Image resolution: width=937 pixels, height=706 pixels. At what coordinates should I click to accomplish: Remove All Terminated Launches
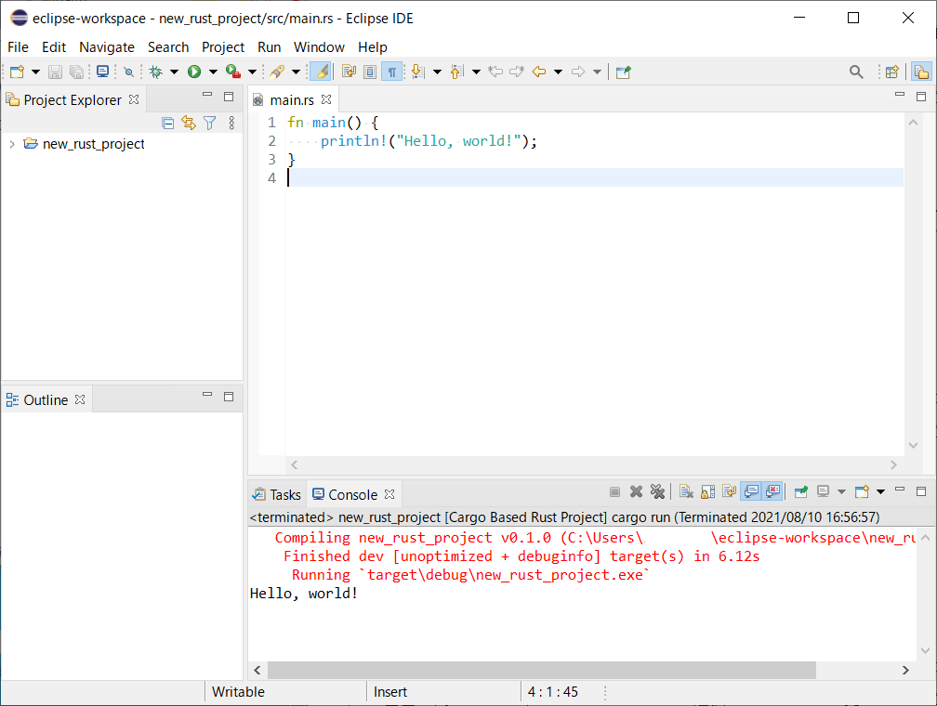point(657,491)
